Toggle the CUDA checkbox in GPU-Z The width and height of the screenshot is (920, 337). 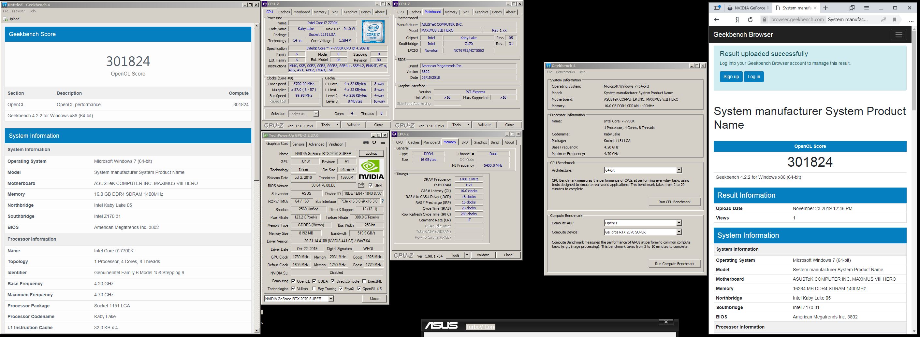point(314,281)
